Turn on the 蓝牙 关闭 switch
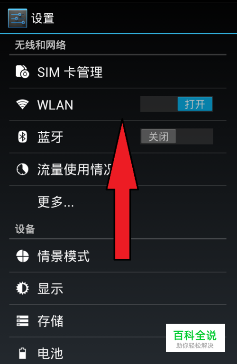Viewport: 237px width, 364px height. pyautogui.click(x=177, y=136)
